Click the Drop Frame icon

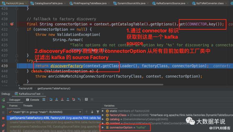(74, 100)
